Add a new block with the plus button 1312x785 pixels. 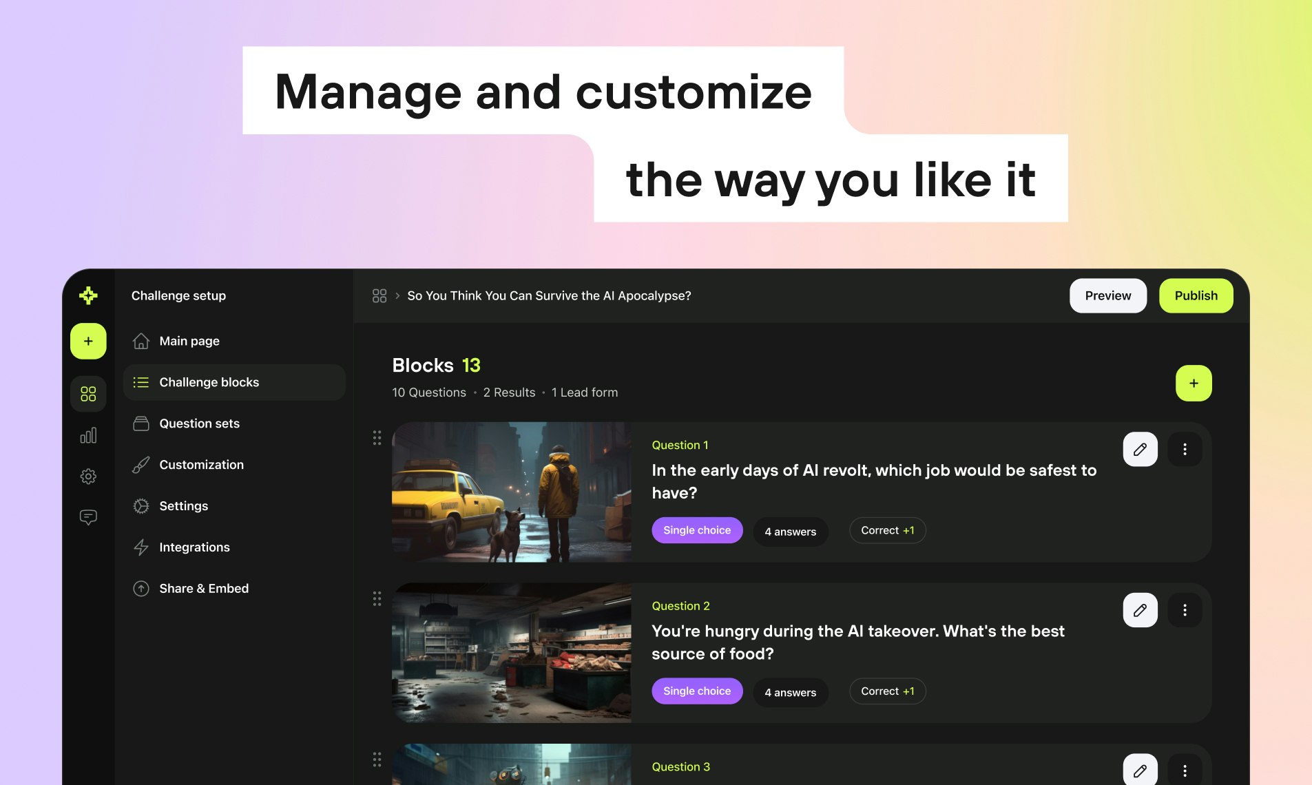[1194, 383]
